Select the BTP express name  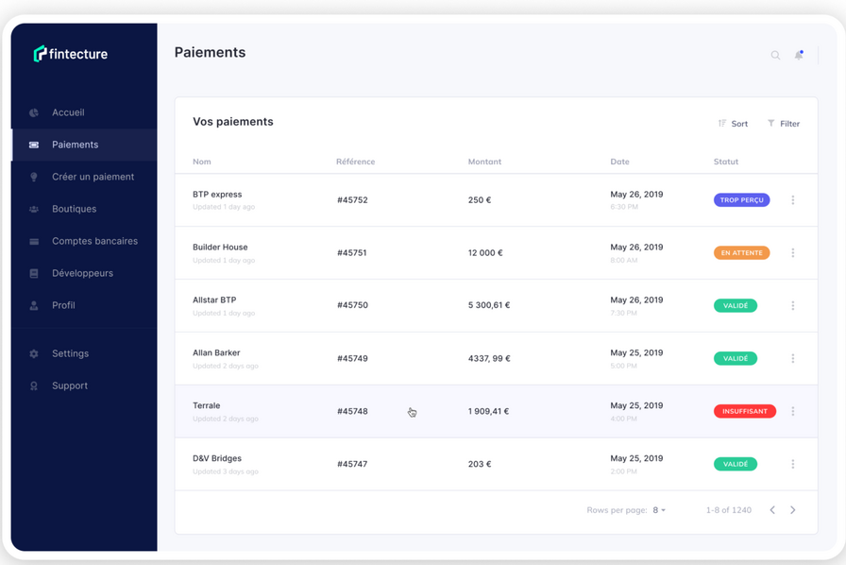[x=217, y=194]
